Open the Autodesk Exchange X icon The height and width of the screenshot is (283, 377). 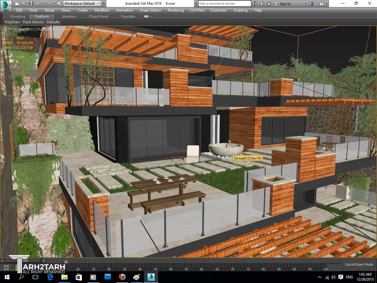point(312,4)
